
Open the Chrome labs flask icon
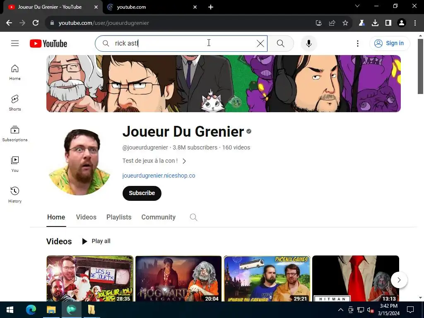pos(361,23)
